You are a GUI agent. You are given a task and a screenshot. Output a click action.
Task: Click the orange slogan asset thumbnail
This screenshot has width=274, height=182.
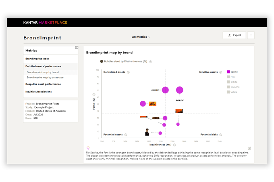coord(153,104)
